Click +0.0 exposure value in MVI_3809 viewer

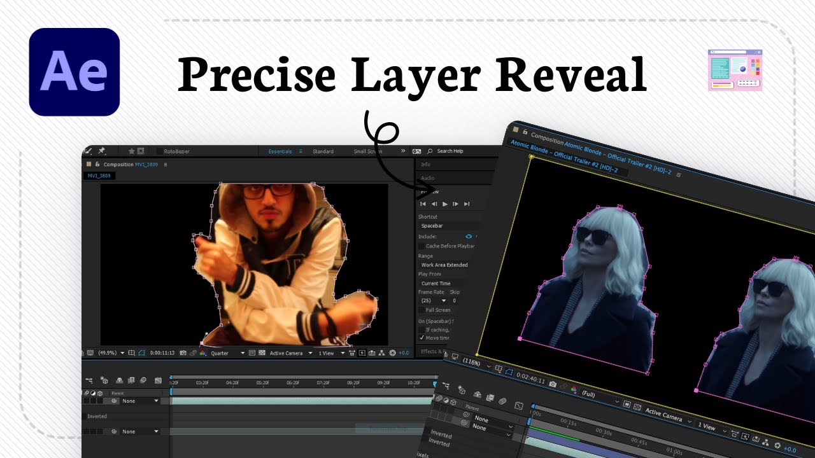pos(404,353)
